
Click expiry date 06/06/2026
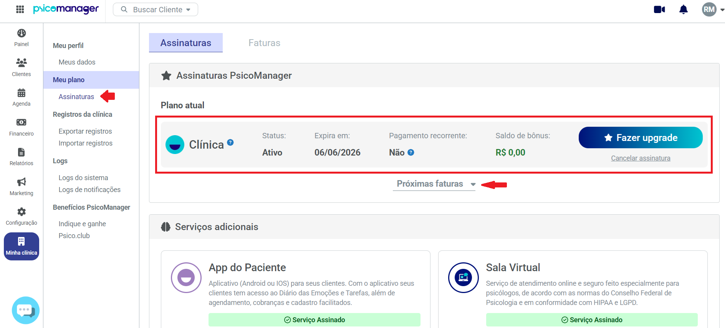point(338,152)
